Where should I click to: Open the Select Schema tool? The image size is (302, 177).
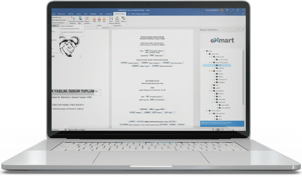click(x=111, y=20)
